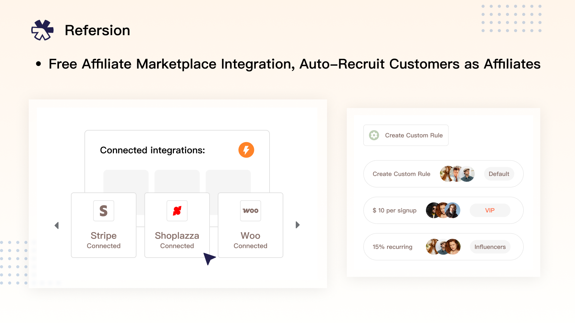The image size is (575, 323).
Task: Go to previous integrations with left arrow
Action: pyautogui.click(x=56, y=225)
